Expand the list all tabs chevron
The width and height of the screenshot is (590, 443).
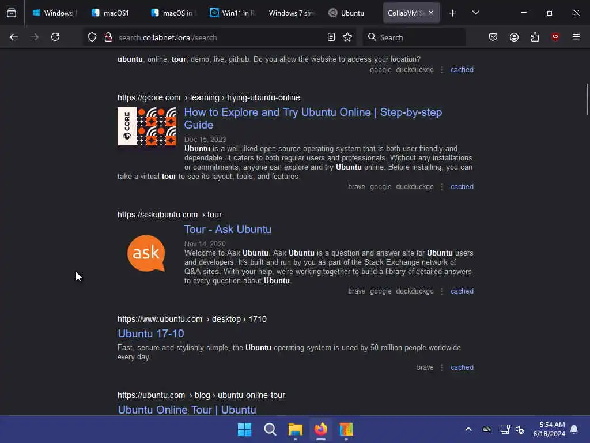click(x=475, y=13)
